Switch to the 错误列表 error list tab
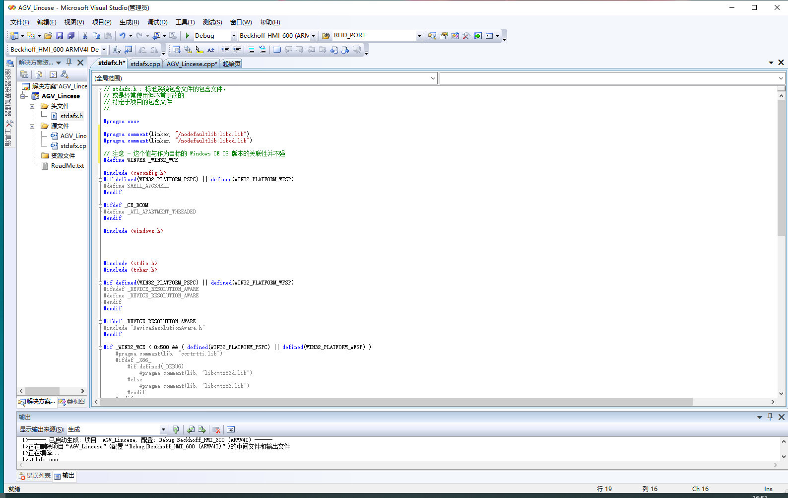788x498 pixels. click(x=35, y=476)
